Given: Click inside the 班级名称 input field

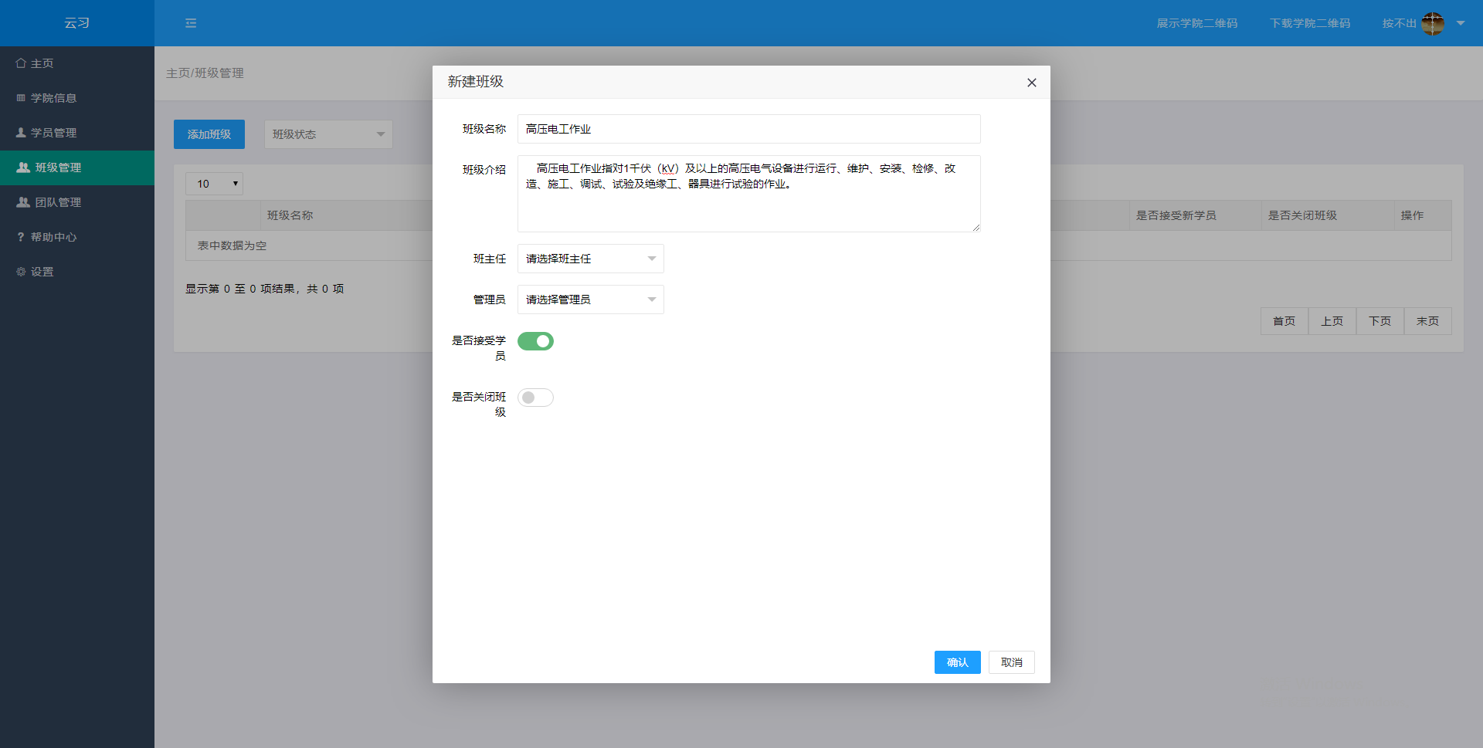Looking at the screenshot, I should (x=748, y=128).
